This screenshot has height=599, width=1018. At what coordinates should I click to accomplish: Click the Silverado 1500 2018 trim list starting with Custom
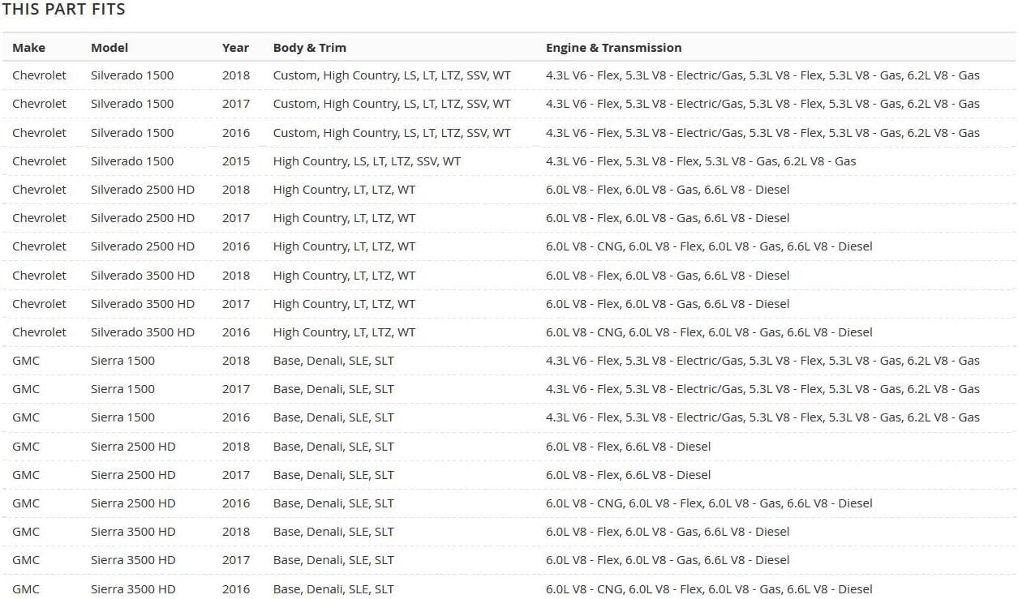[x=392, y=75]
